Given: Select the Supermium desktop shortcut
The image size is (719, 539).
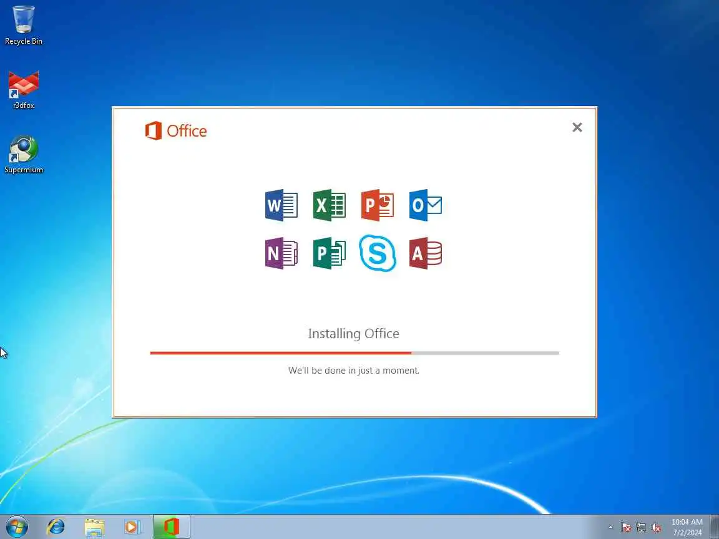Looking at the screenshot, I should coord(23,155).
